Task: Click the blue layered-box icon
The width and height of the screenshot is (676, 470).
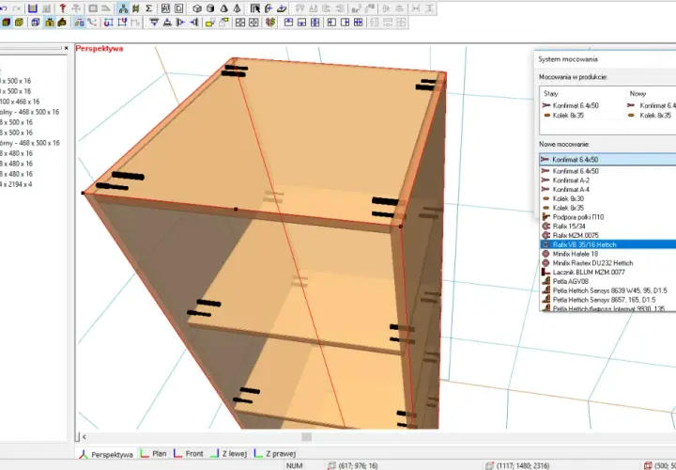Action: [36, 23]
